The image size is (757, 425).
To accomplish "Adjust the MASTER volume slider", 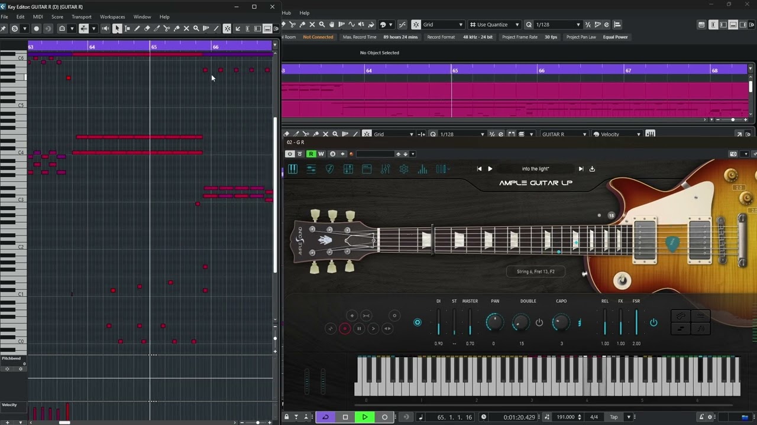I will point(470,322).
